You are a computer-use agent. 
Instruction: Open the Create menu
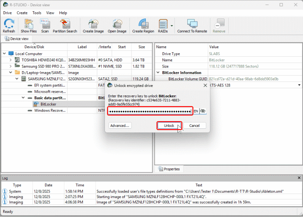click(x=22, y=13)
